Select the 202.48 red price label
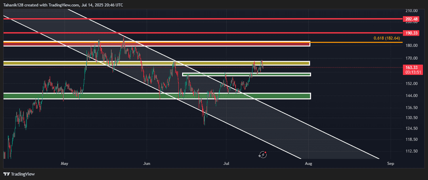The image size is (428, 180). (x=411, y=19)
